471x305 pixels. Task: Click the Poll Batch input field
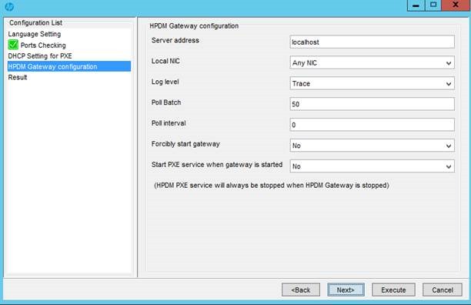point(372,104)
